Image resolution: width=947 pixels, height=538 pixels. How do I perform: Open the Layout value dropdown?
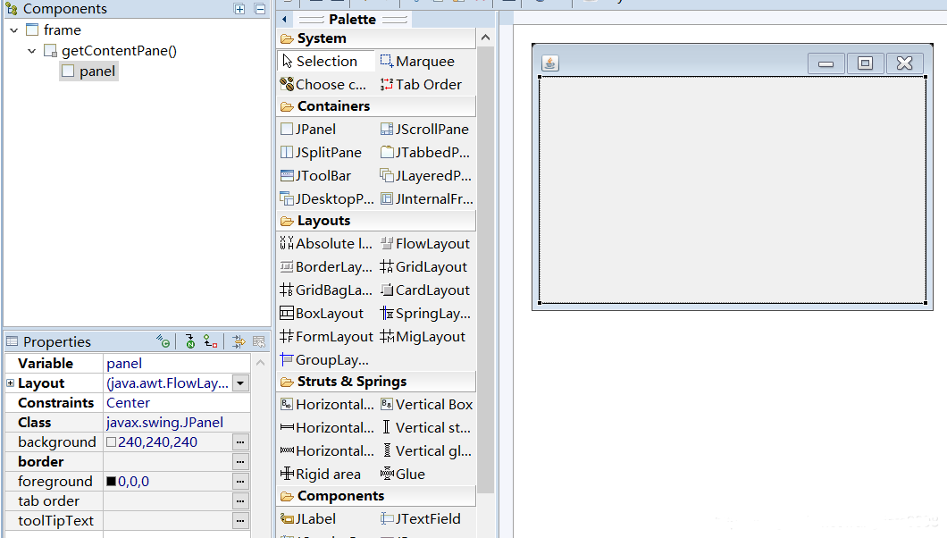(x=240, y=383)
